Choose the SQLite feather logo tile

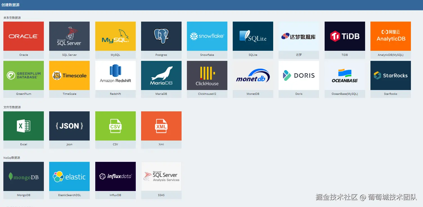tap(253, 36)
